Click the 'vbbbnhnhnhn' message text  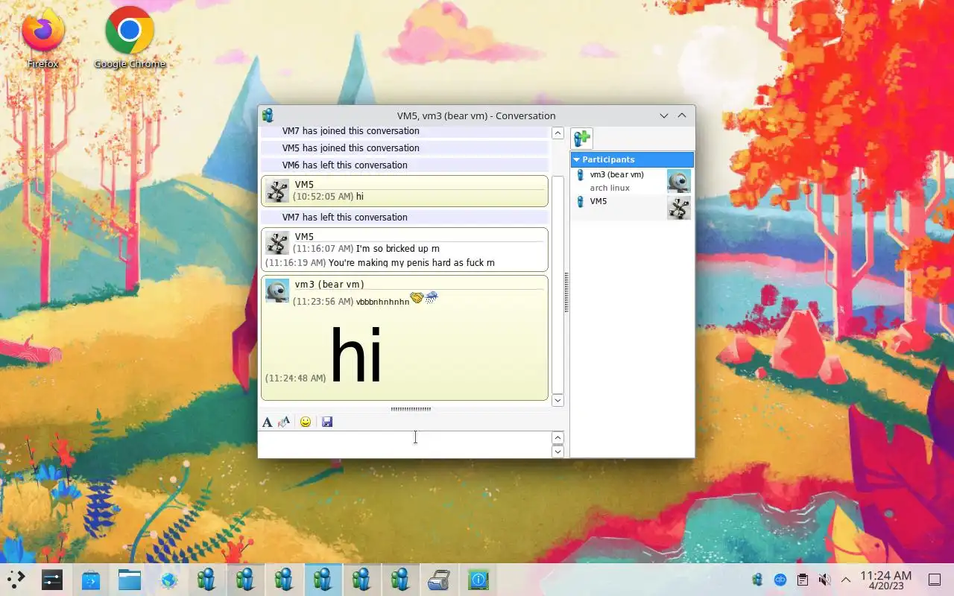coord(382,302)
